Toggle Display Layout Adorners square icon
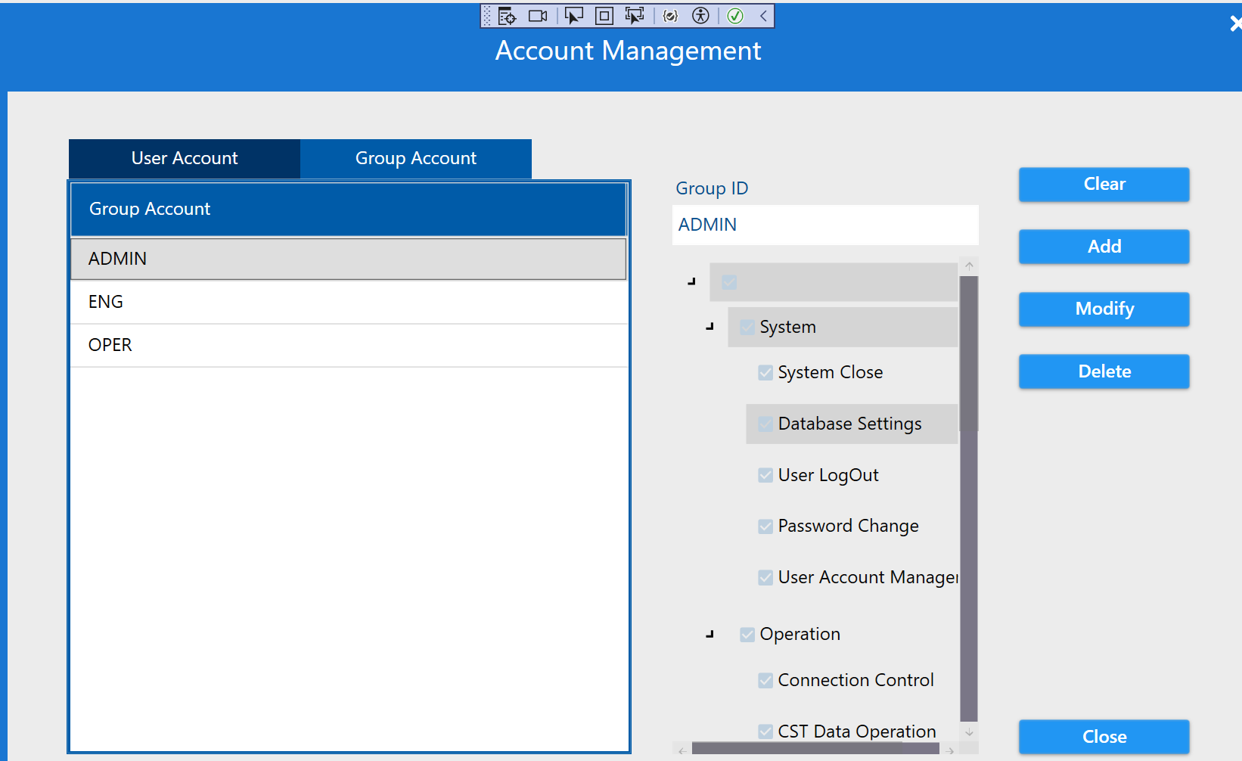The image size is (1242, 761). 604,16
